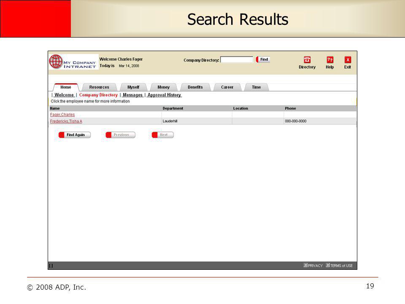Screen dimensions: 405x304
Task: Switch to the Home tab
Action: [66, 87]
